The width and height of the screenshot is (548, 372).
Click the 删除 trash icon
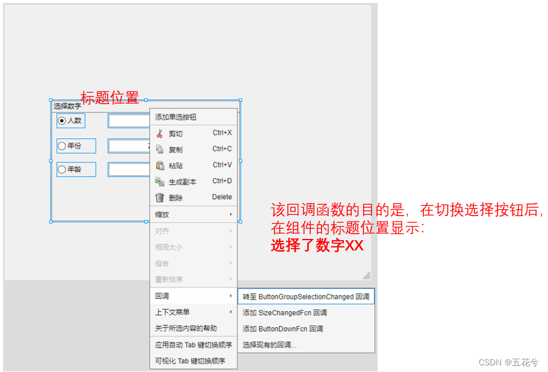coord(160,197)
